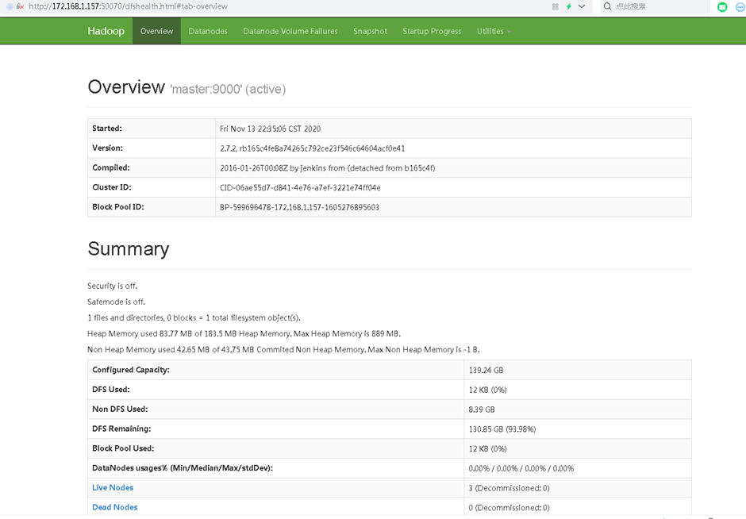Click the 'Block Pool ID:' row label
Screen dimensions: 746x519
point(118,207)
